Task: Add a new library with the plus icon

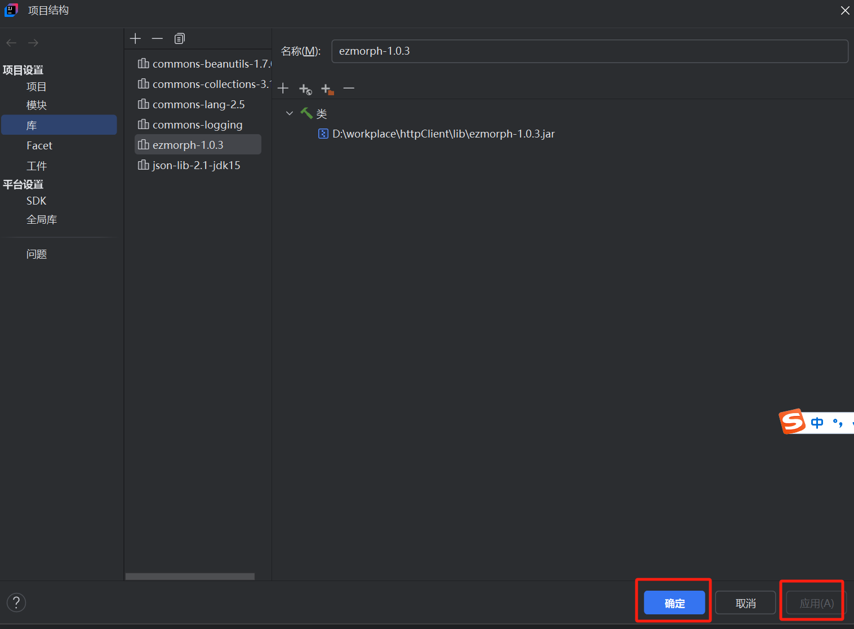Action: 135,38
